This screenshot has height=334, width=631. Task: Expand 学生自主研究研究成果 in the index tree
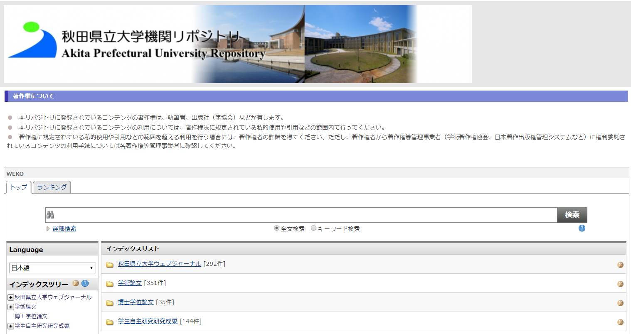11,326
